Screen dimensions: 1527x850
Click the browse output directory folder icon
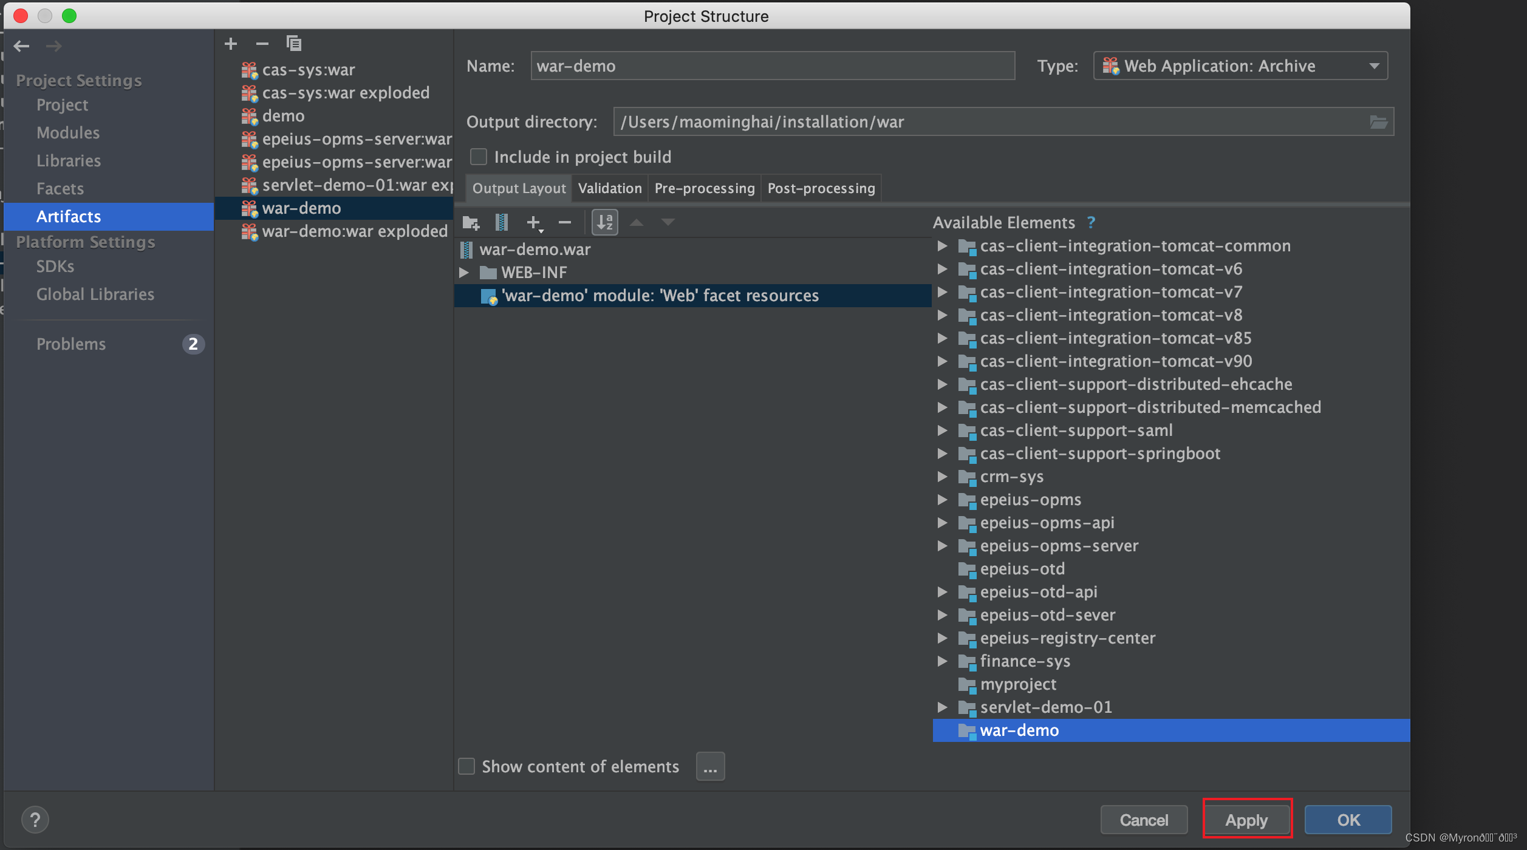pos(1378,122)
